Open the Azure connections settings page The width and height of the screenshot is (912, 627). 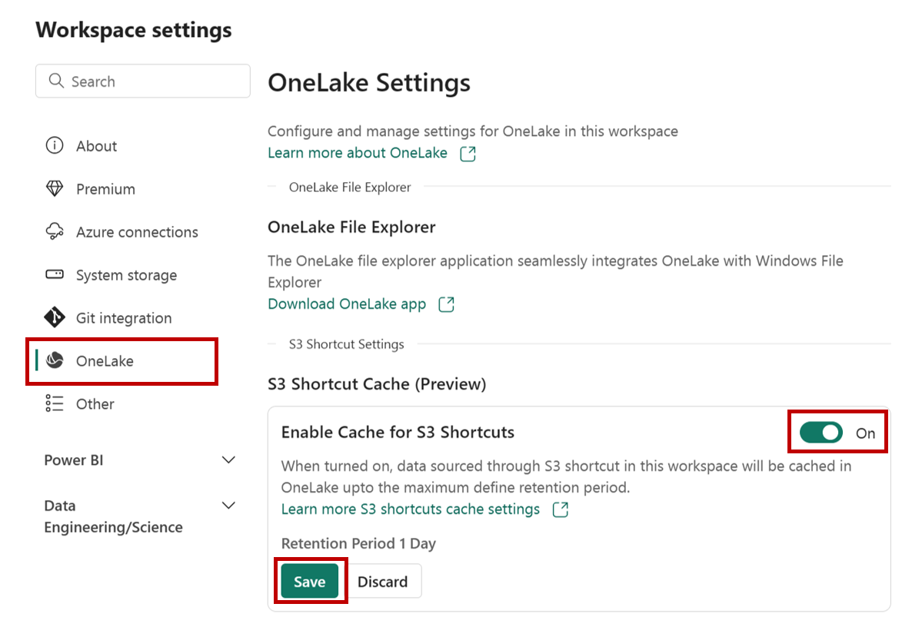(137, 232)
